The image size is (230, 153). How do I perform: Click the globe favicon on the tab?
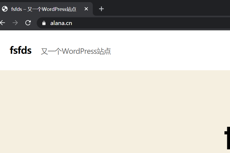[5, 9]
